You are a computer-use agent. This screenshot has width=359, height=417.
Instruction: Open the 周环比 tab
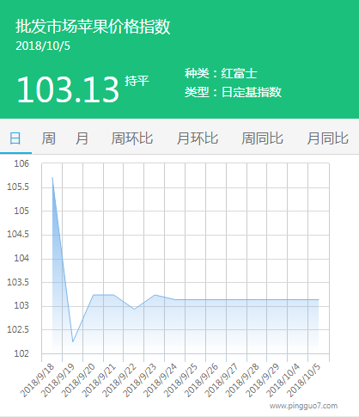coord(132,138)
